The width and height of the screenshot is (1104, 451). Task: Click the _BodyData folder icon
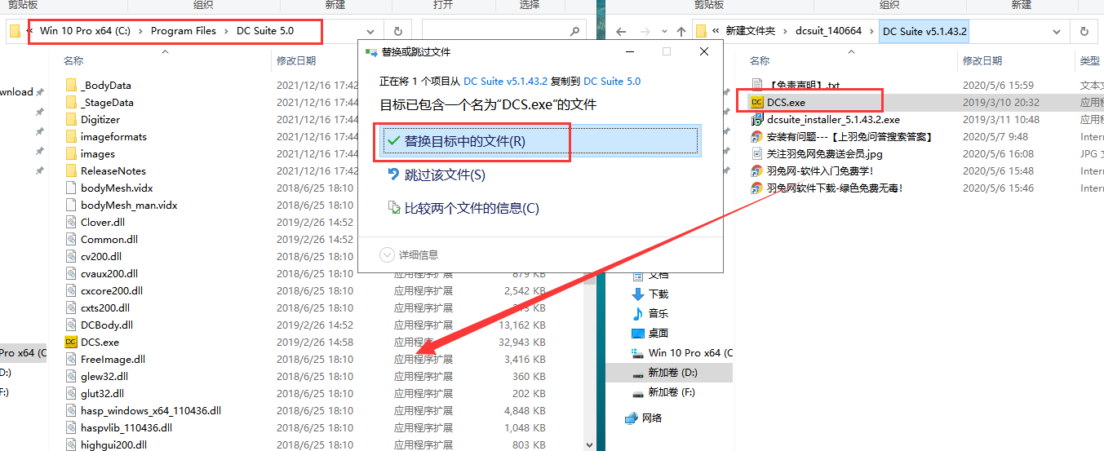point(71,85)
